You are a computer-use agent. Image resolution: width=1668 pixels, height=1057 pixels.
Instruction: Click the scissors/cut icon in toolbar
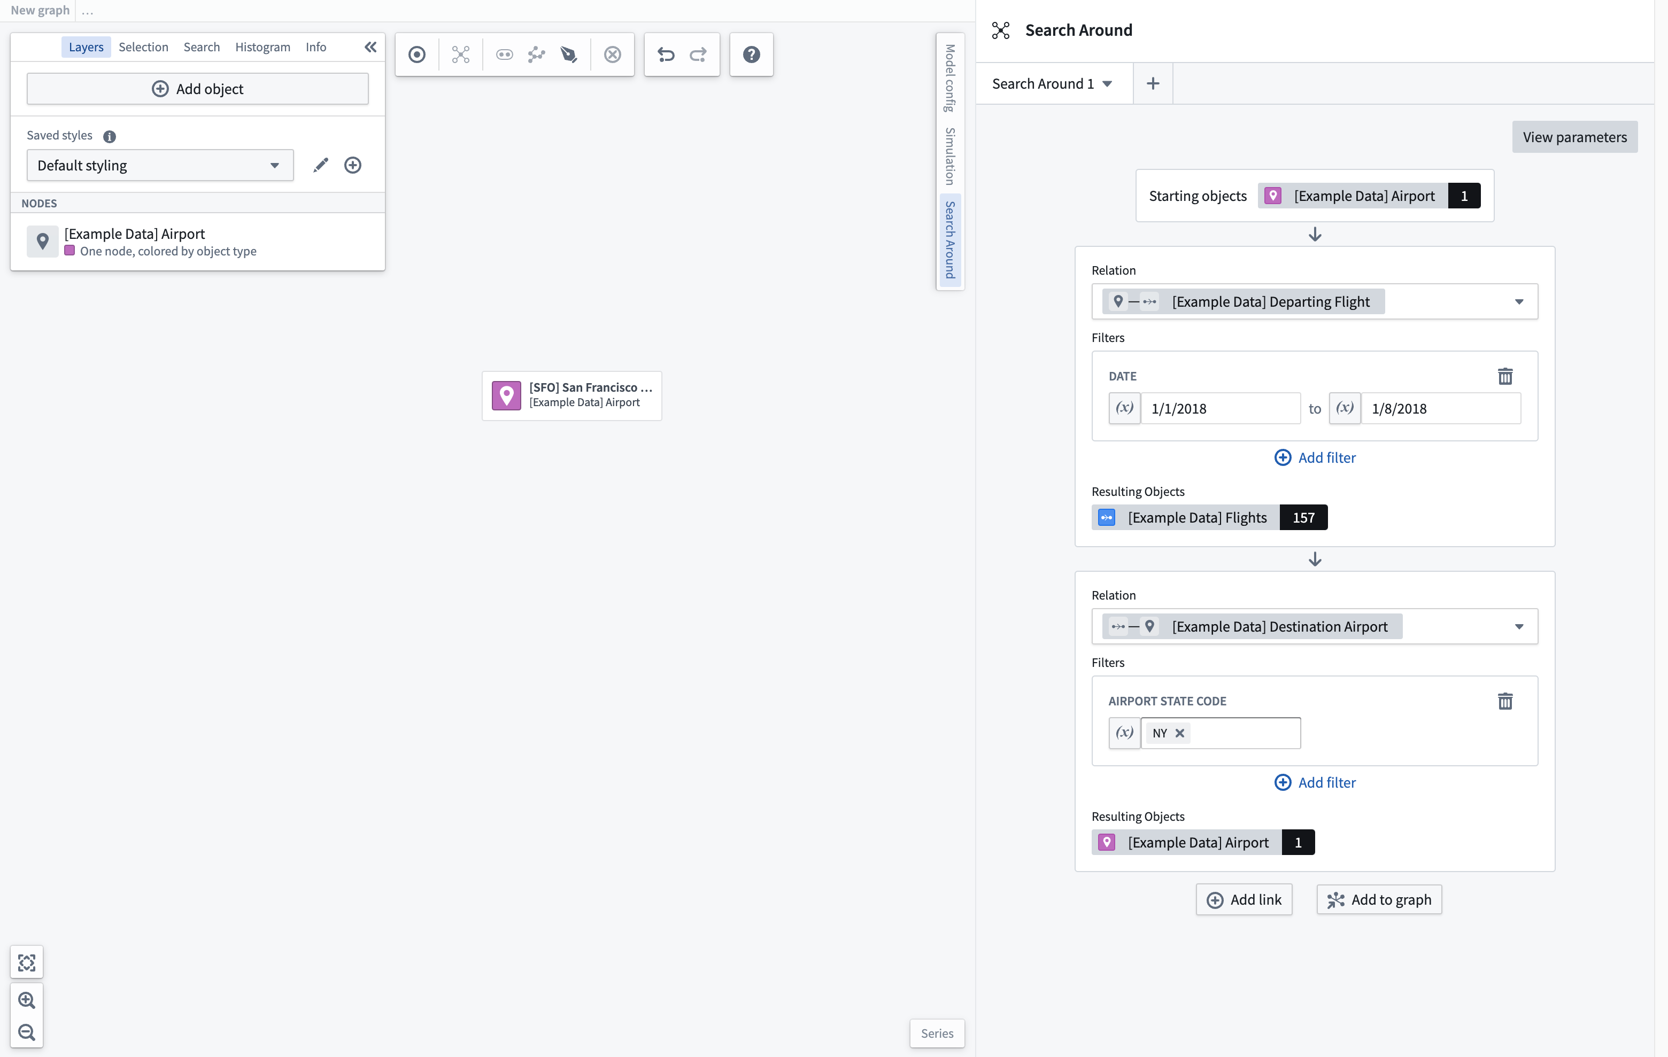[460, 53]
